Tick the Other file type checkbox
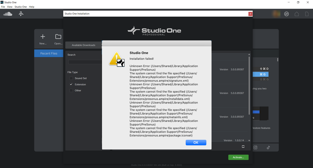 coord(71,91)
